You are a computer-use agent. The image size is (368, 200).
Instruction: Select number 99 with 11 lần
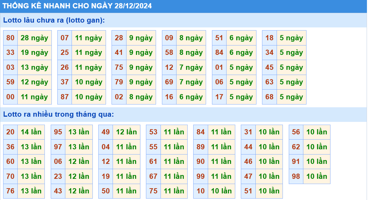click(201, 176)
